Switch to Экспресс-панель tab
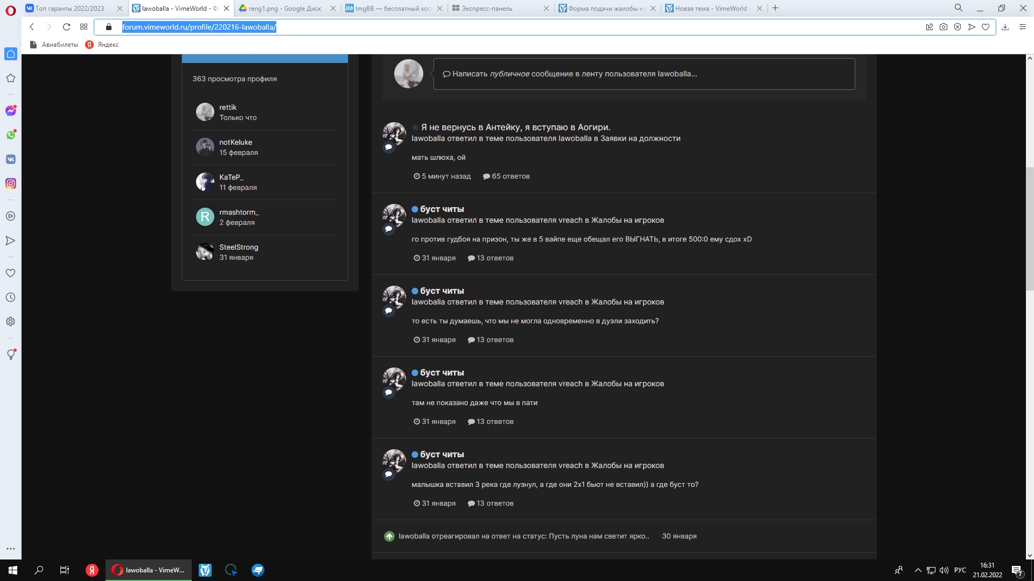Screen dimensions: 1034x581 (x=487, y=9)
